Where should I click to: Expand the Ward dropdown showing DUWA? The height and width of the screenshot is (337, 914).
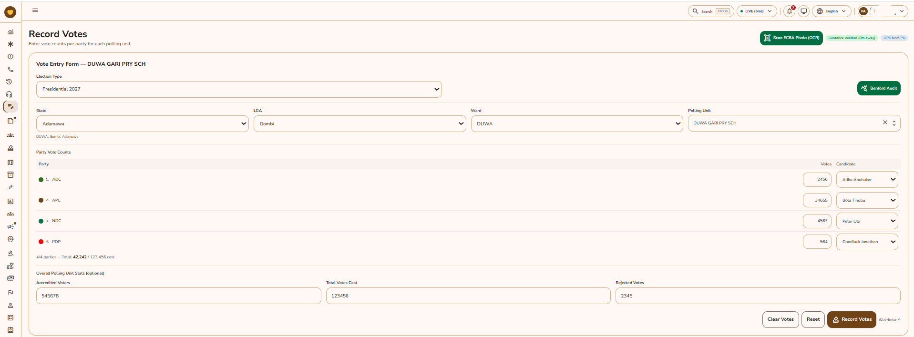click(577, 124)
